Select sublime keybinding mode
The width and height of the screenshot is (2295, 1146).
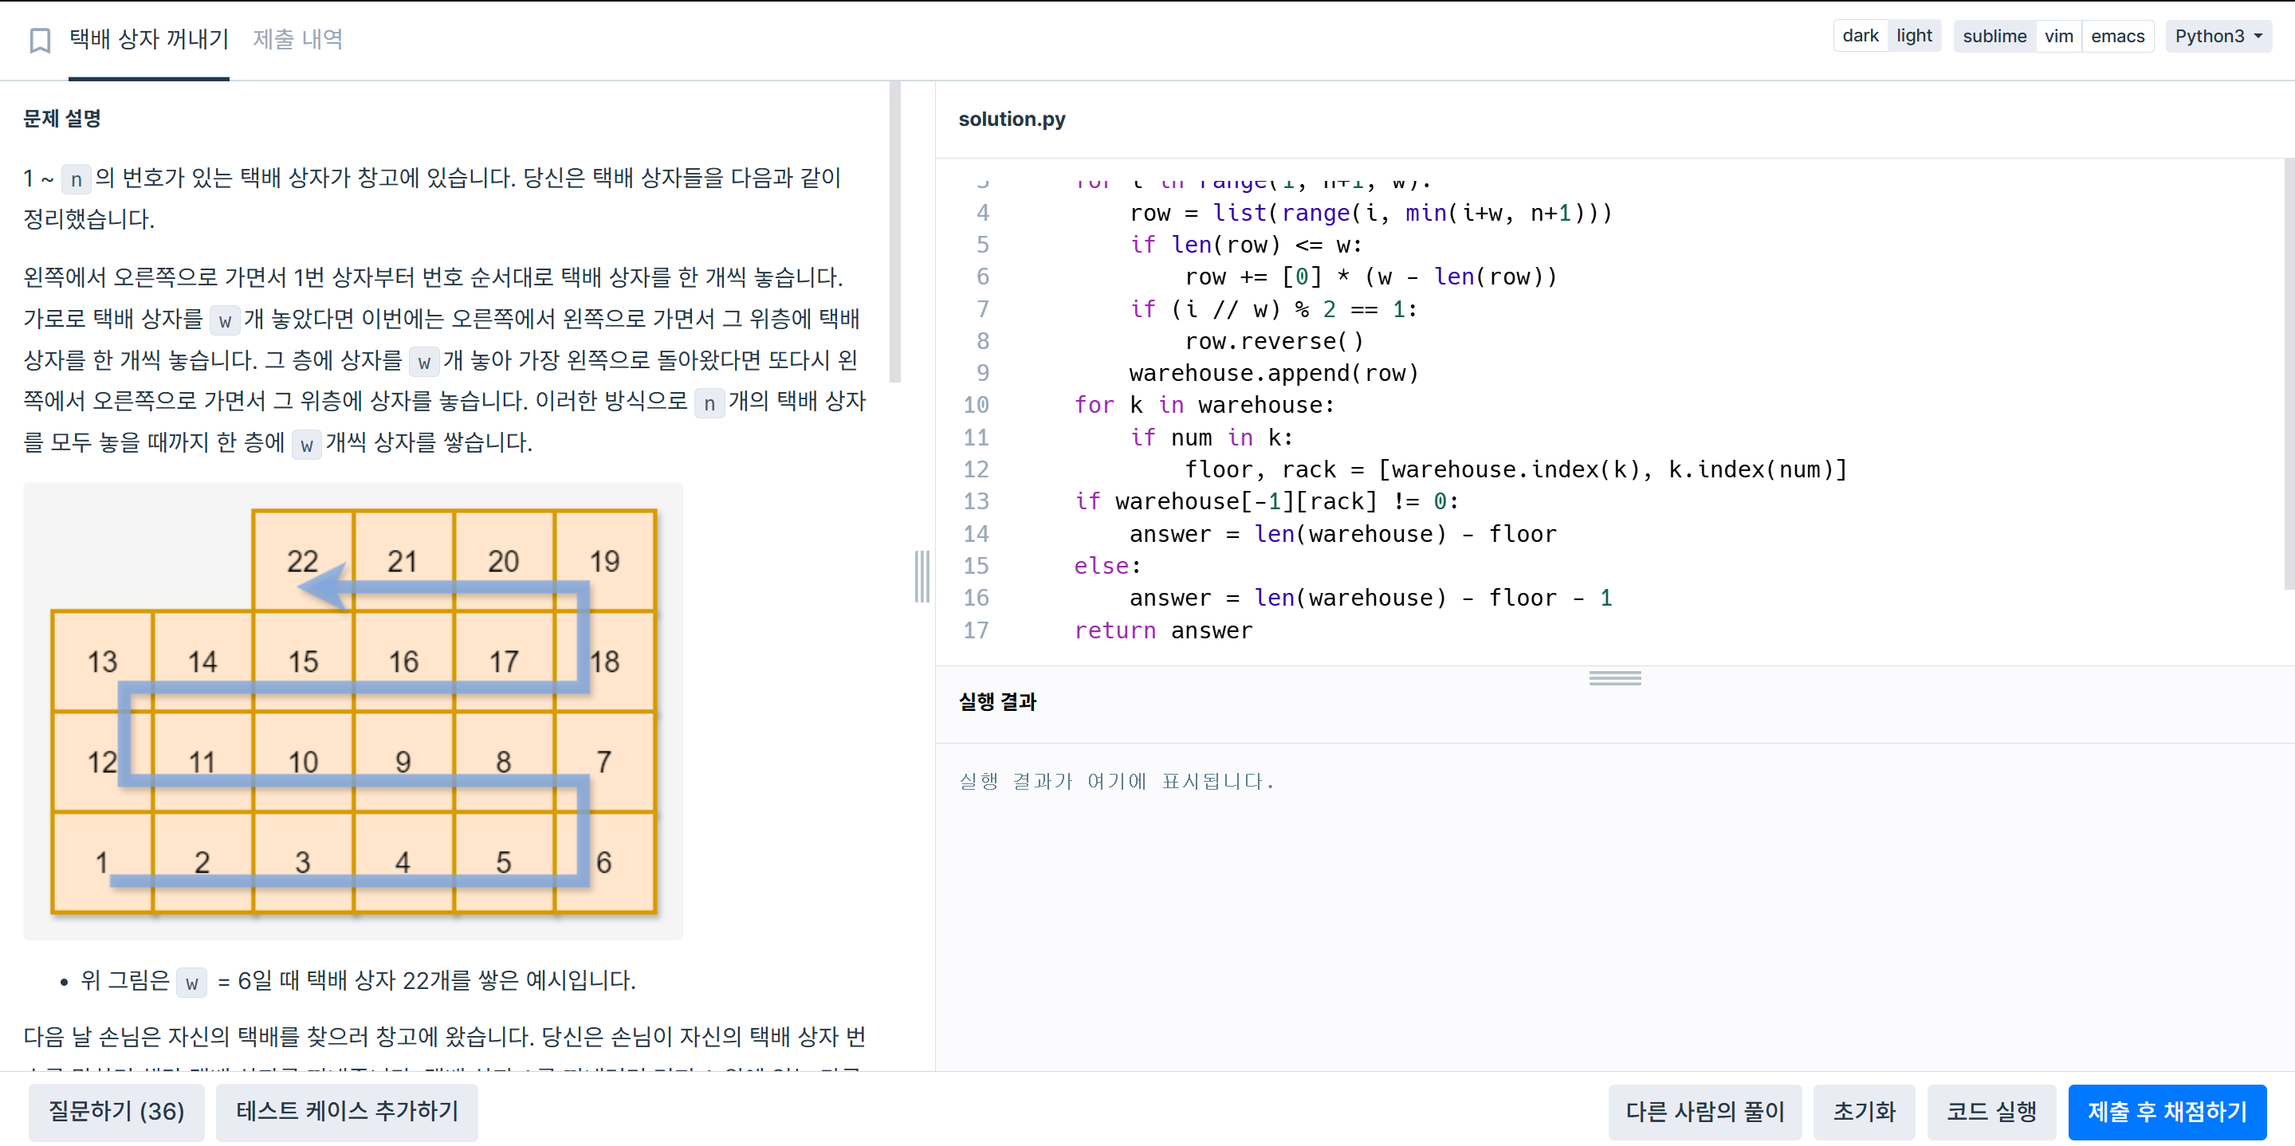point(1994,37)
